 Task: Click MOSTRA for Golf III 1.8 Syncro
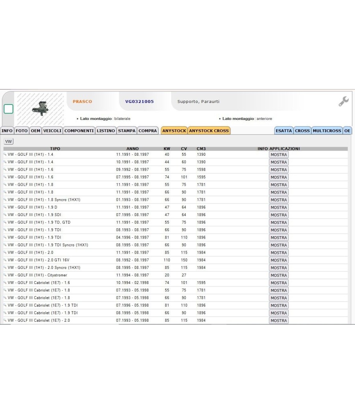278,200
